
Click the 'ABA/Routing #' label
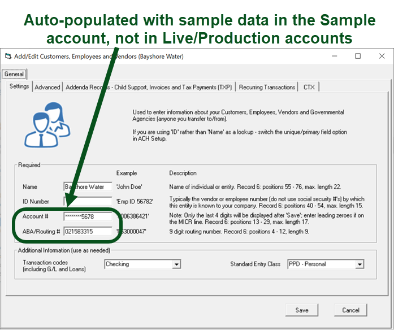(41, 231)
